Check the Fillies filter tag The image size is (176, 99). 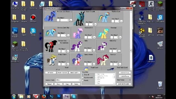point(96,79)
